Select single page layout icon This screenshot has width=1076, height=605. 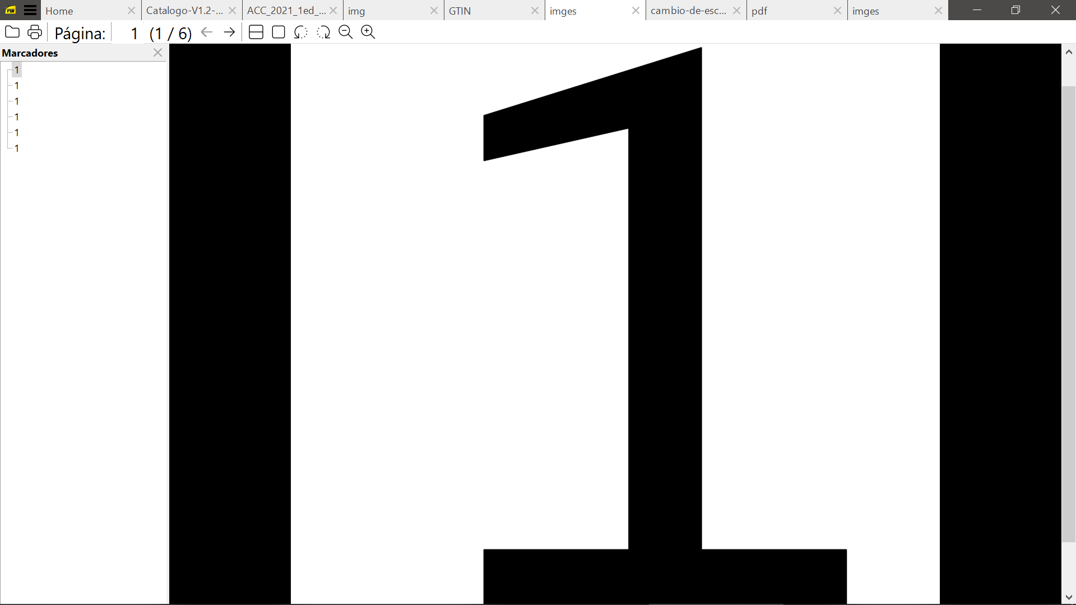[279, 32]
